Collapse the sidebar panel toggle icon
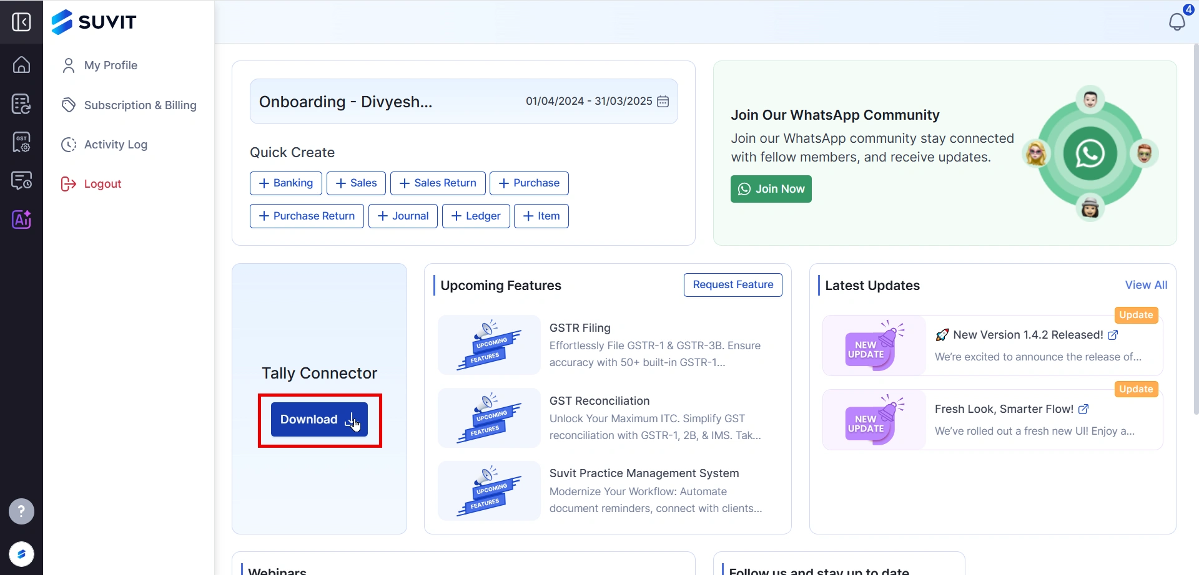 click(x=21, y=22)
